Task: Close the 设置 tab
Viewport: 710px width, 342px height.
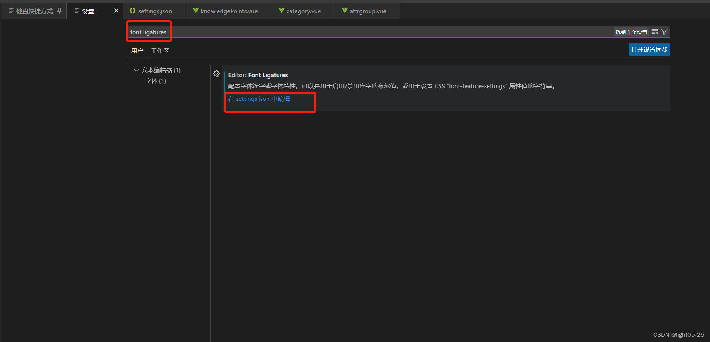Action: tap(116, 11)
